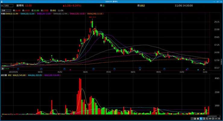The image size is (223, 121).
Task: Open the chart layout panel icon
Action: tap(204, 119)
